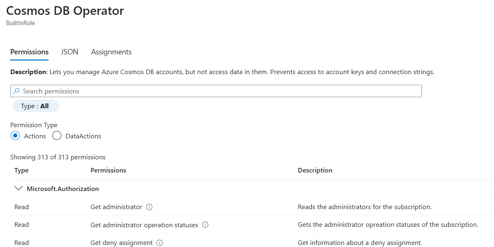Click the Permissions column header
This screenshot has height=247, width=494.
(108, 170)
